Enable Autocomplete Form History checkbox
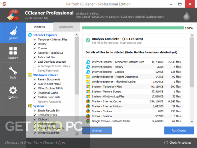The height and width of the screenshot is (148, 197). click(x=35, y=66)
